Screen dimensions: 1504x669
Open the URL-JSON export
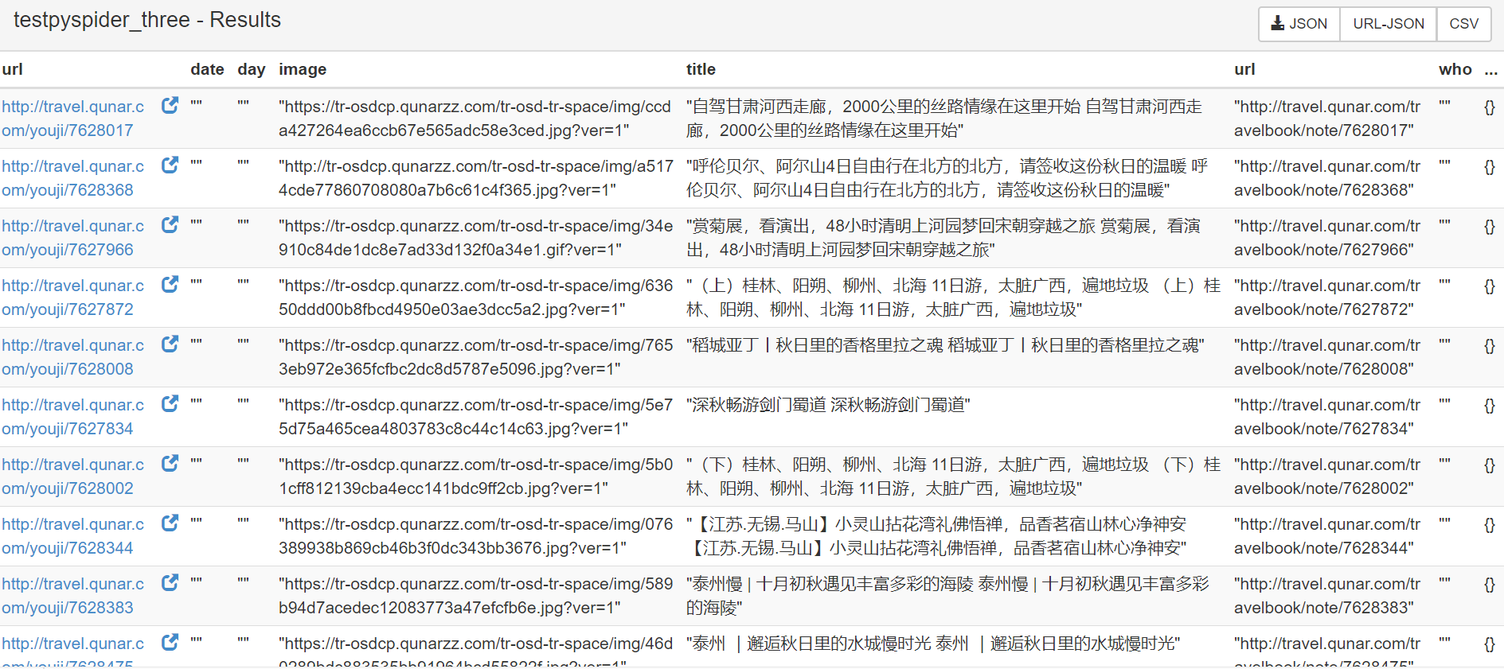[x=1388, y=24]
